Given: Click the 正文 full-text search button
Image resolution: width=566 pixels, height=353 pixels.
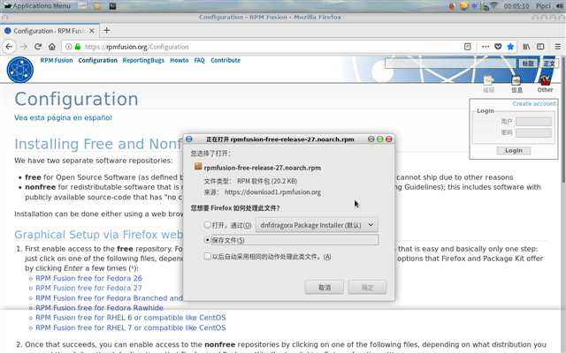Looking at the screenshot, I should [x=549, y=64].
